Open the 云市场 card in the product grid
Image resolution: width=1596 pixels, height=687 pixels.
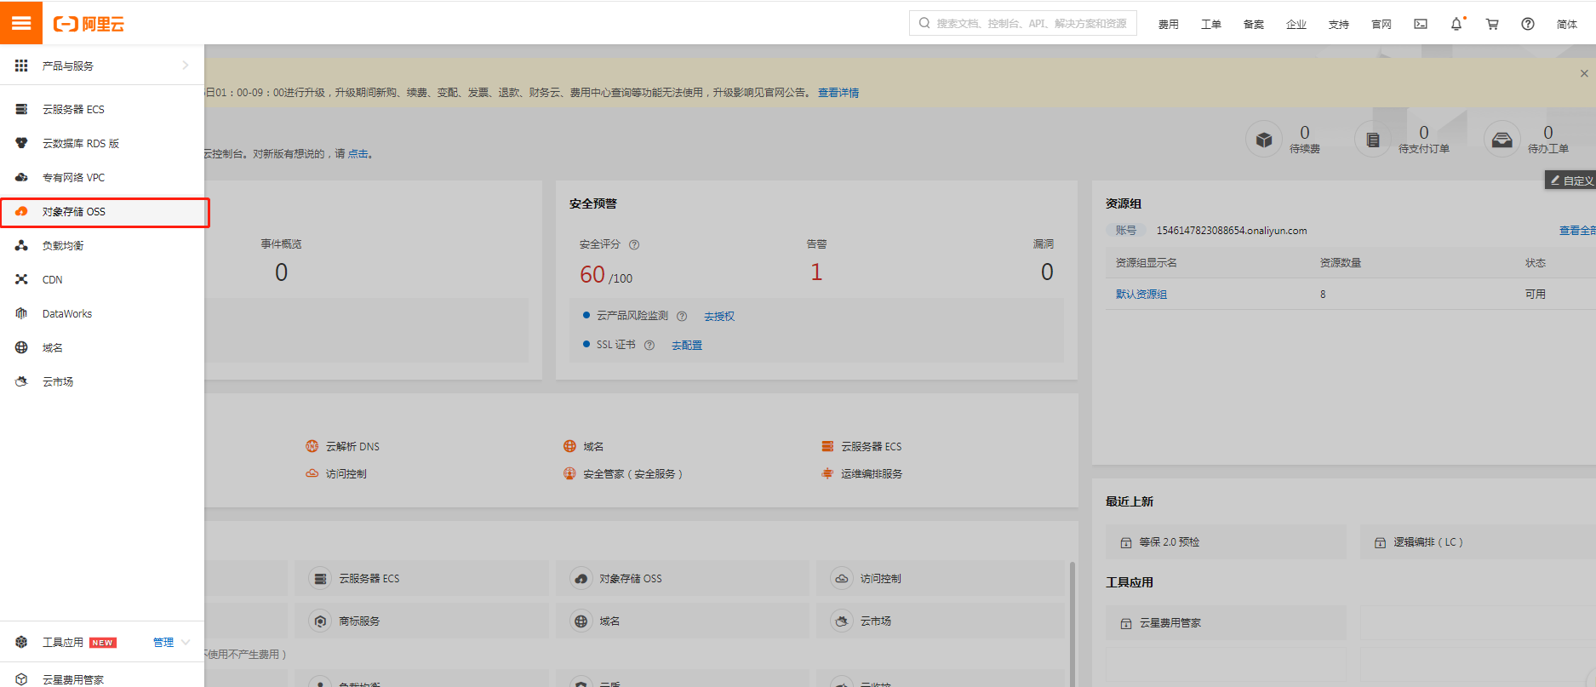click(x=940, y=621)
